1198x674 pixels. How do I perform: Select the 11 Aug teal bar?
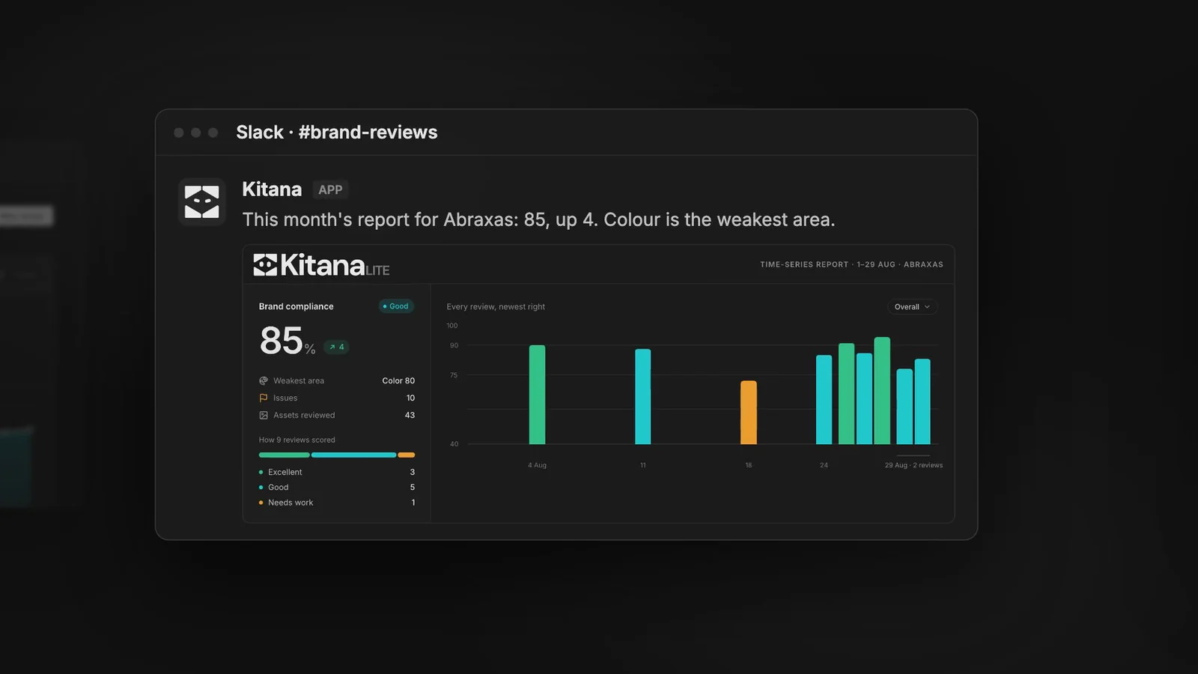tap(643, 397)
